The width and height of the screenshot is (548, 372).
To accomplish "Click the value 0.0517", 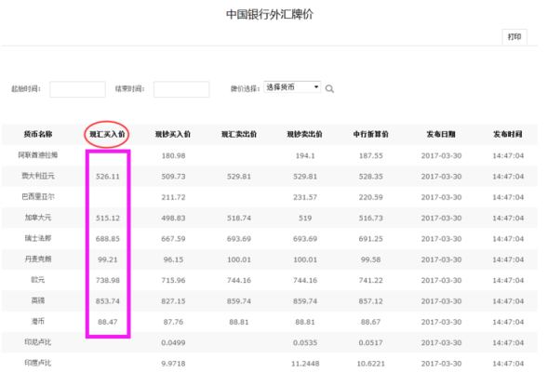I will pos(371,342).
